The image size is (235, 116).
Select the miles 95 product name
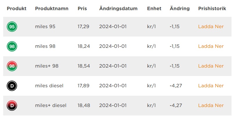click(x=45, y=27)
